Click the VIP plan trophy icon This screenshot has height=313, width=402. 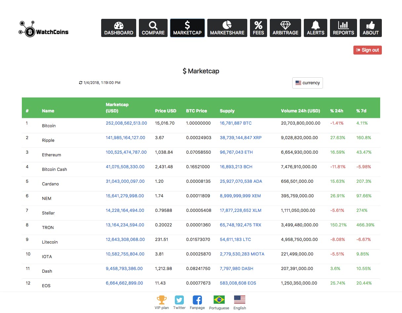[162, 300]
